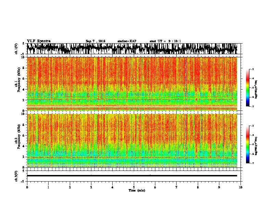Click the "VLF Spectra" plot title

tap(39, 41)
